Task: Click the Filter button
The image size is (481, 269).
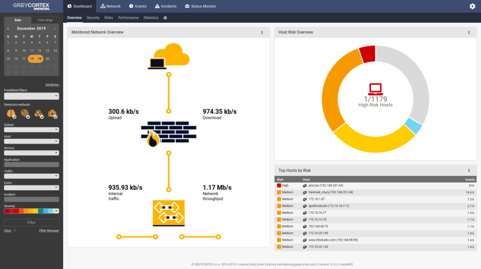Action: [31, 223]
